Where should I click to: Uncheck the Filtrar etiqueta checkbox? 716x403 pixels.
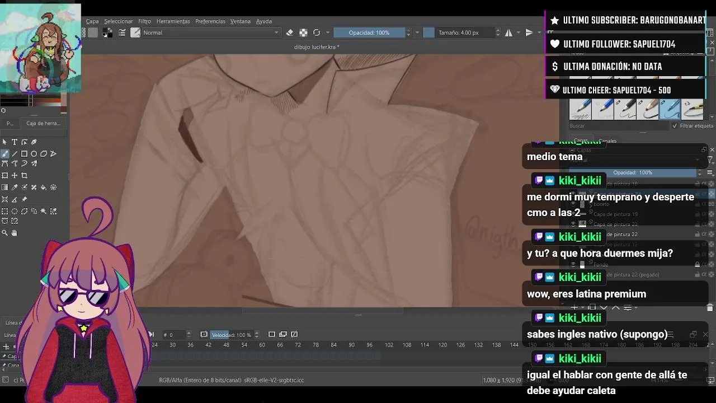click(675, 126)
